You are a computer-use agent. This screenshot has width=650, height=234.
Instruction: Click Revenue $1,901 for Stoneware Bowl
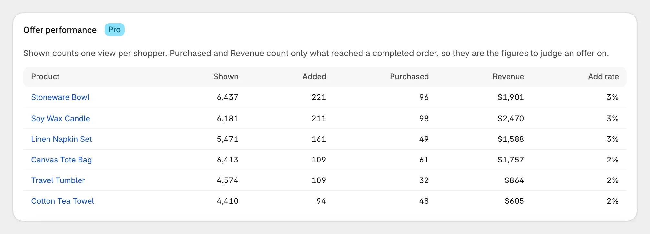(x=511, y=97)
